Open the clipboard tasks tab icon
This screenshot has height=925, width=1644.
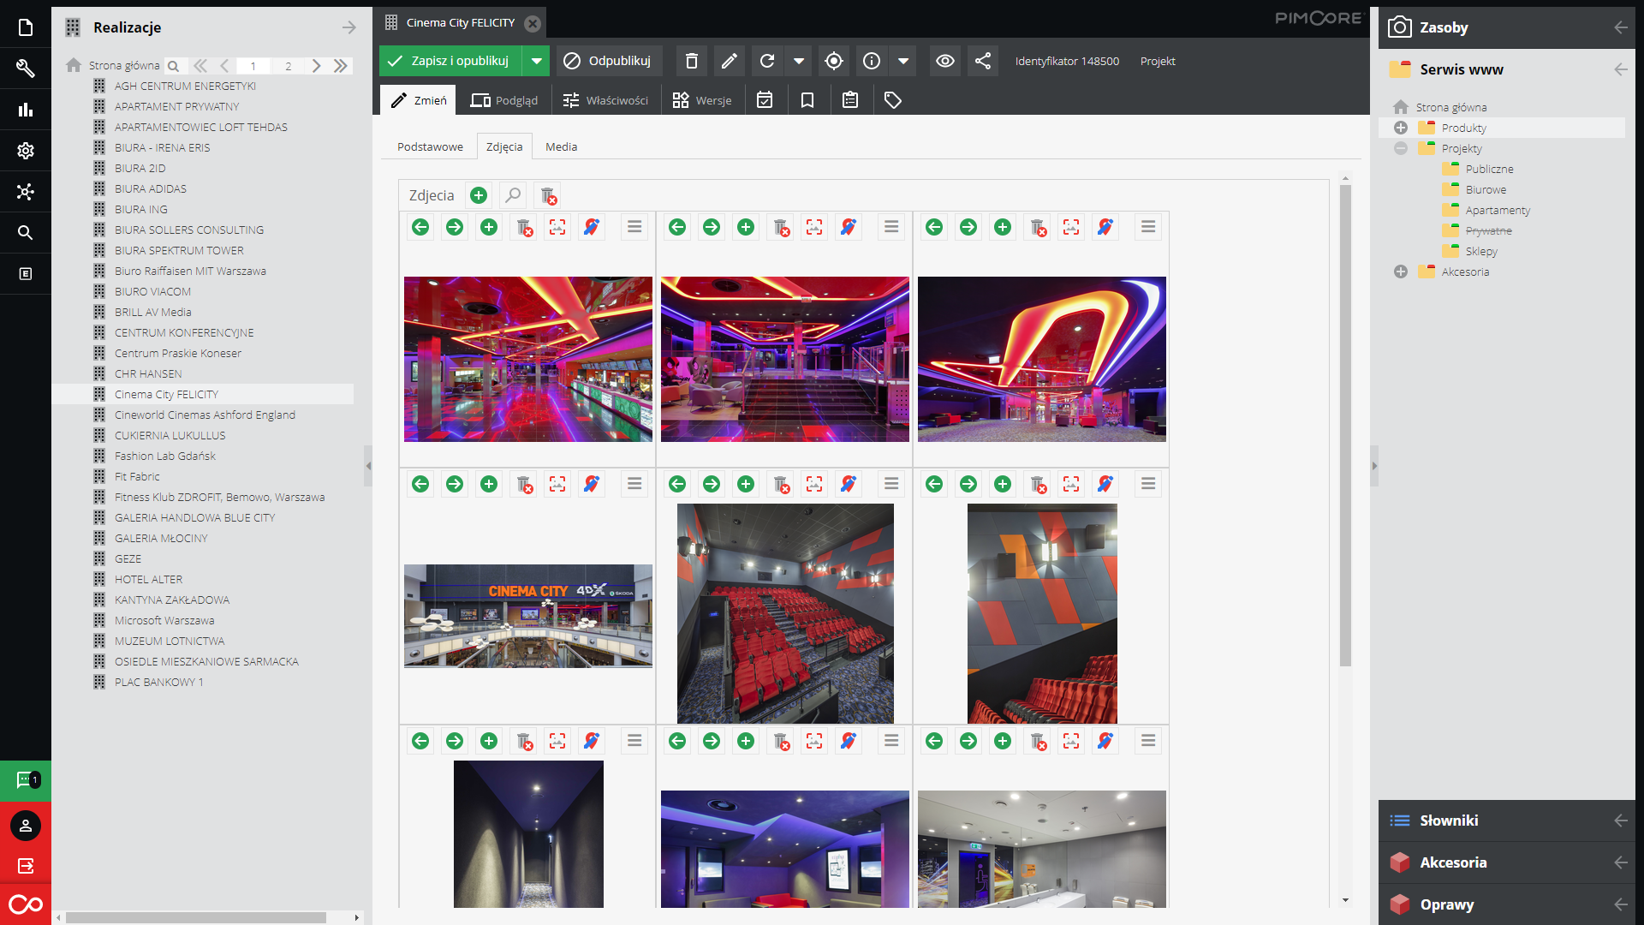pos(850,100)
